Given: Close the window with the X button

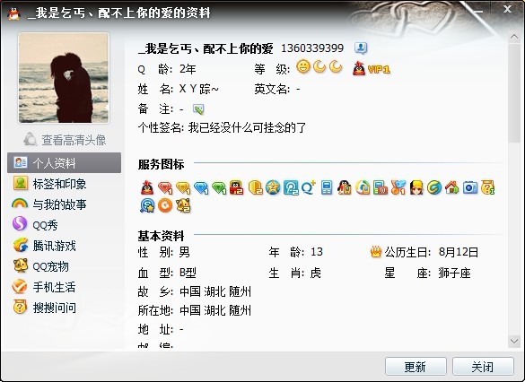Looking at the screenshot, I should [x=508, y=9].
